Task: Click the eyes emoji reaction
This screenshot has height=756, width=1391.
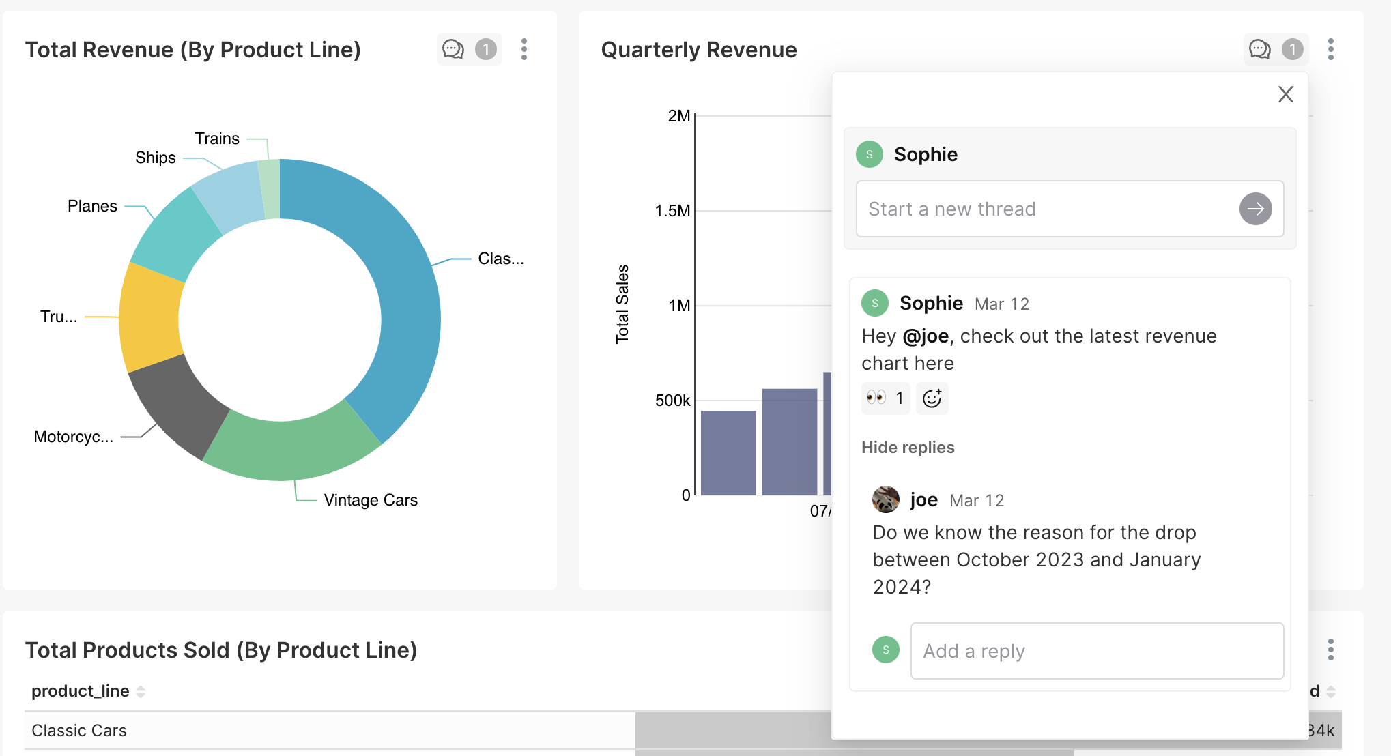Action: coord(885,398)
